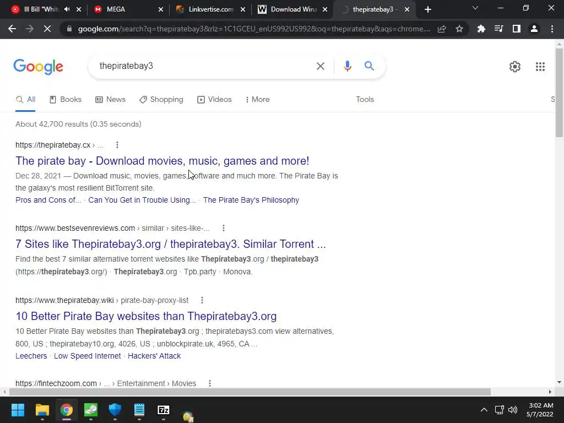Open options for thepiratebay.cx result
Image resolution: width=564 pixels, height=423 pixels.
[117, 145]
